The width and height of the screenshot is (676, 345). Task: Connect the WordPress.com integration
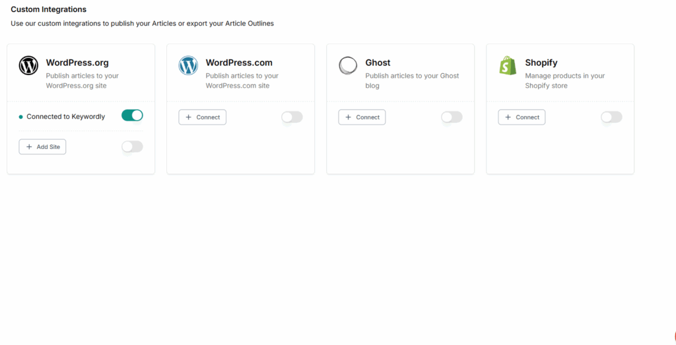(203, 117)
